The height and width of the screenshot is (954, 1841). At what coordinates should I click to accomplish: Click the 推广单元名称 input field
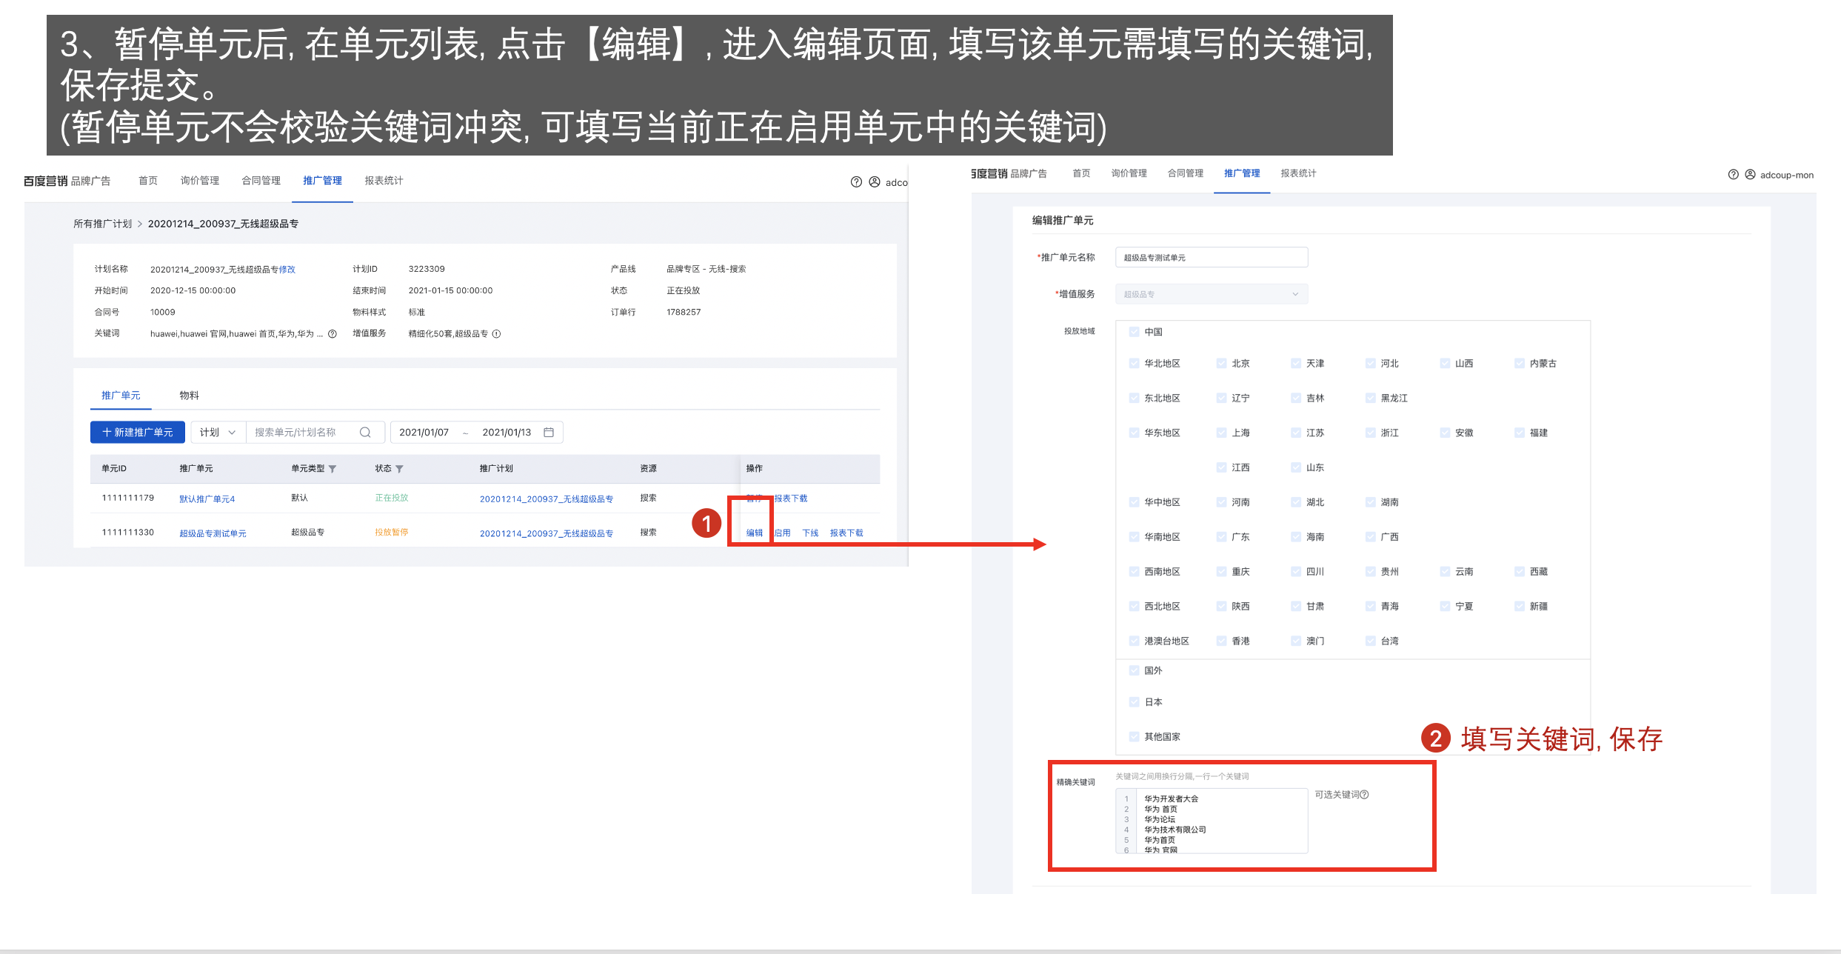coord(1211,258)
